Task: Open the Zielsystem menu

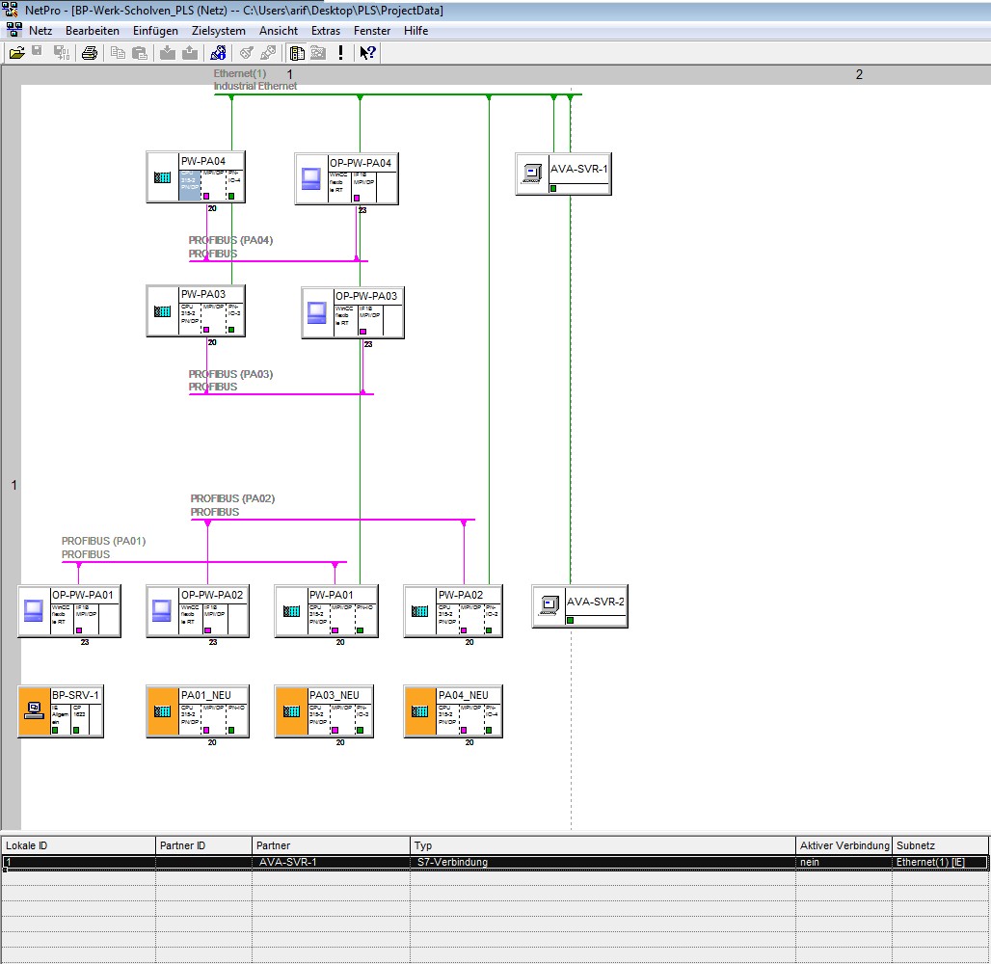Action: point(219,30)
